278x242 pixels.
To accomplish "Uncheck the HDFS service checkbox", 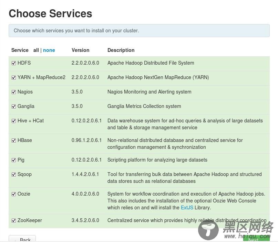I will click(14, 63).
